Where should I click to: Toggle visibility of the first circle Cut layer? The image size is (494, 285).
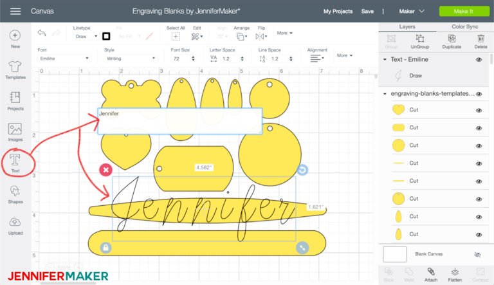tap(479, 145)
